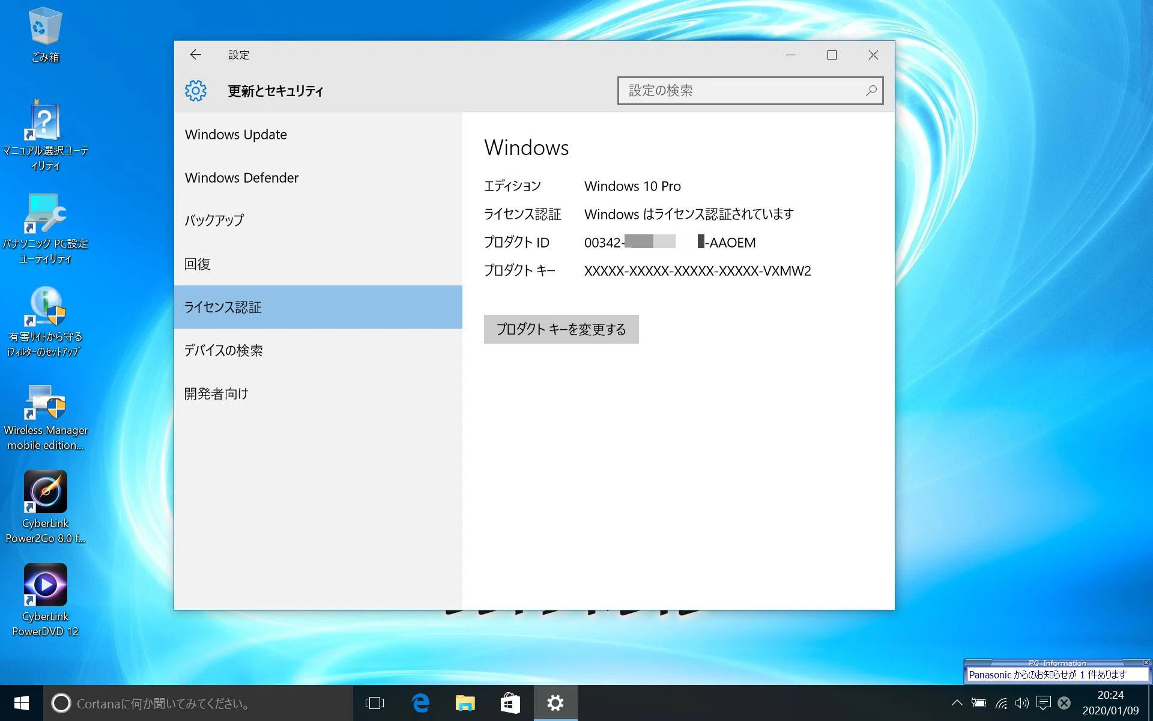This screenshot has width=1153, height=721.
Task: Click the Windows heading in the right pane
Action: click(x=526, y=148)
